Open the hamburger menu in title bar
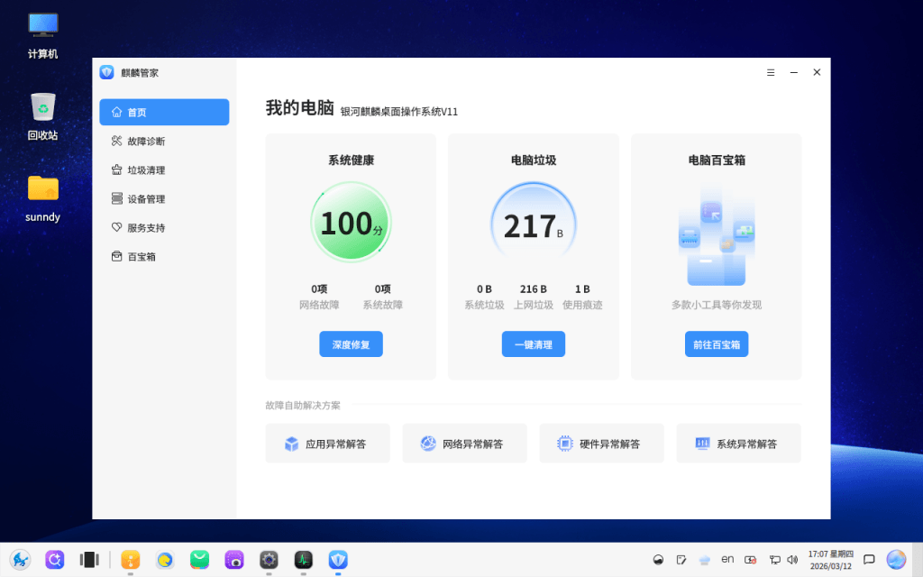Image resolution: width=923 pixels, height=577 pixels. (x=771, y=72)
